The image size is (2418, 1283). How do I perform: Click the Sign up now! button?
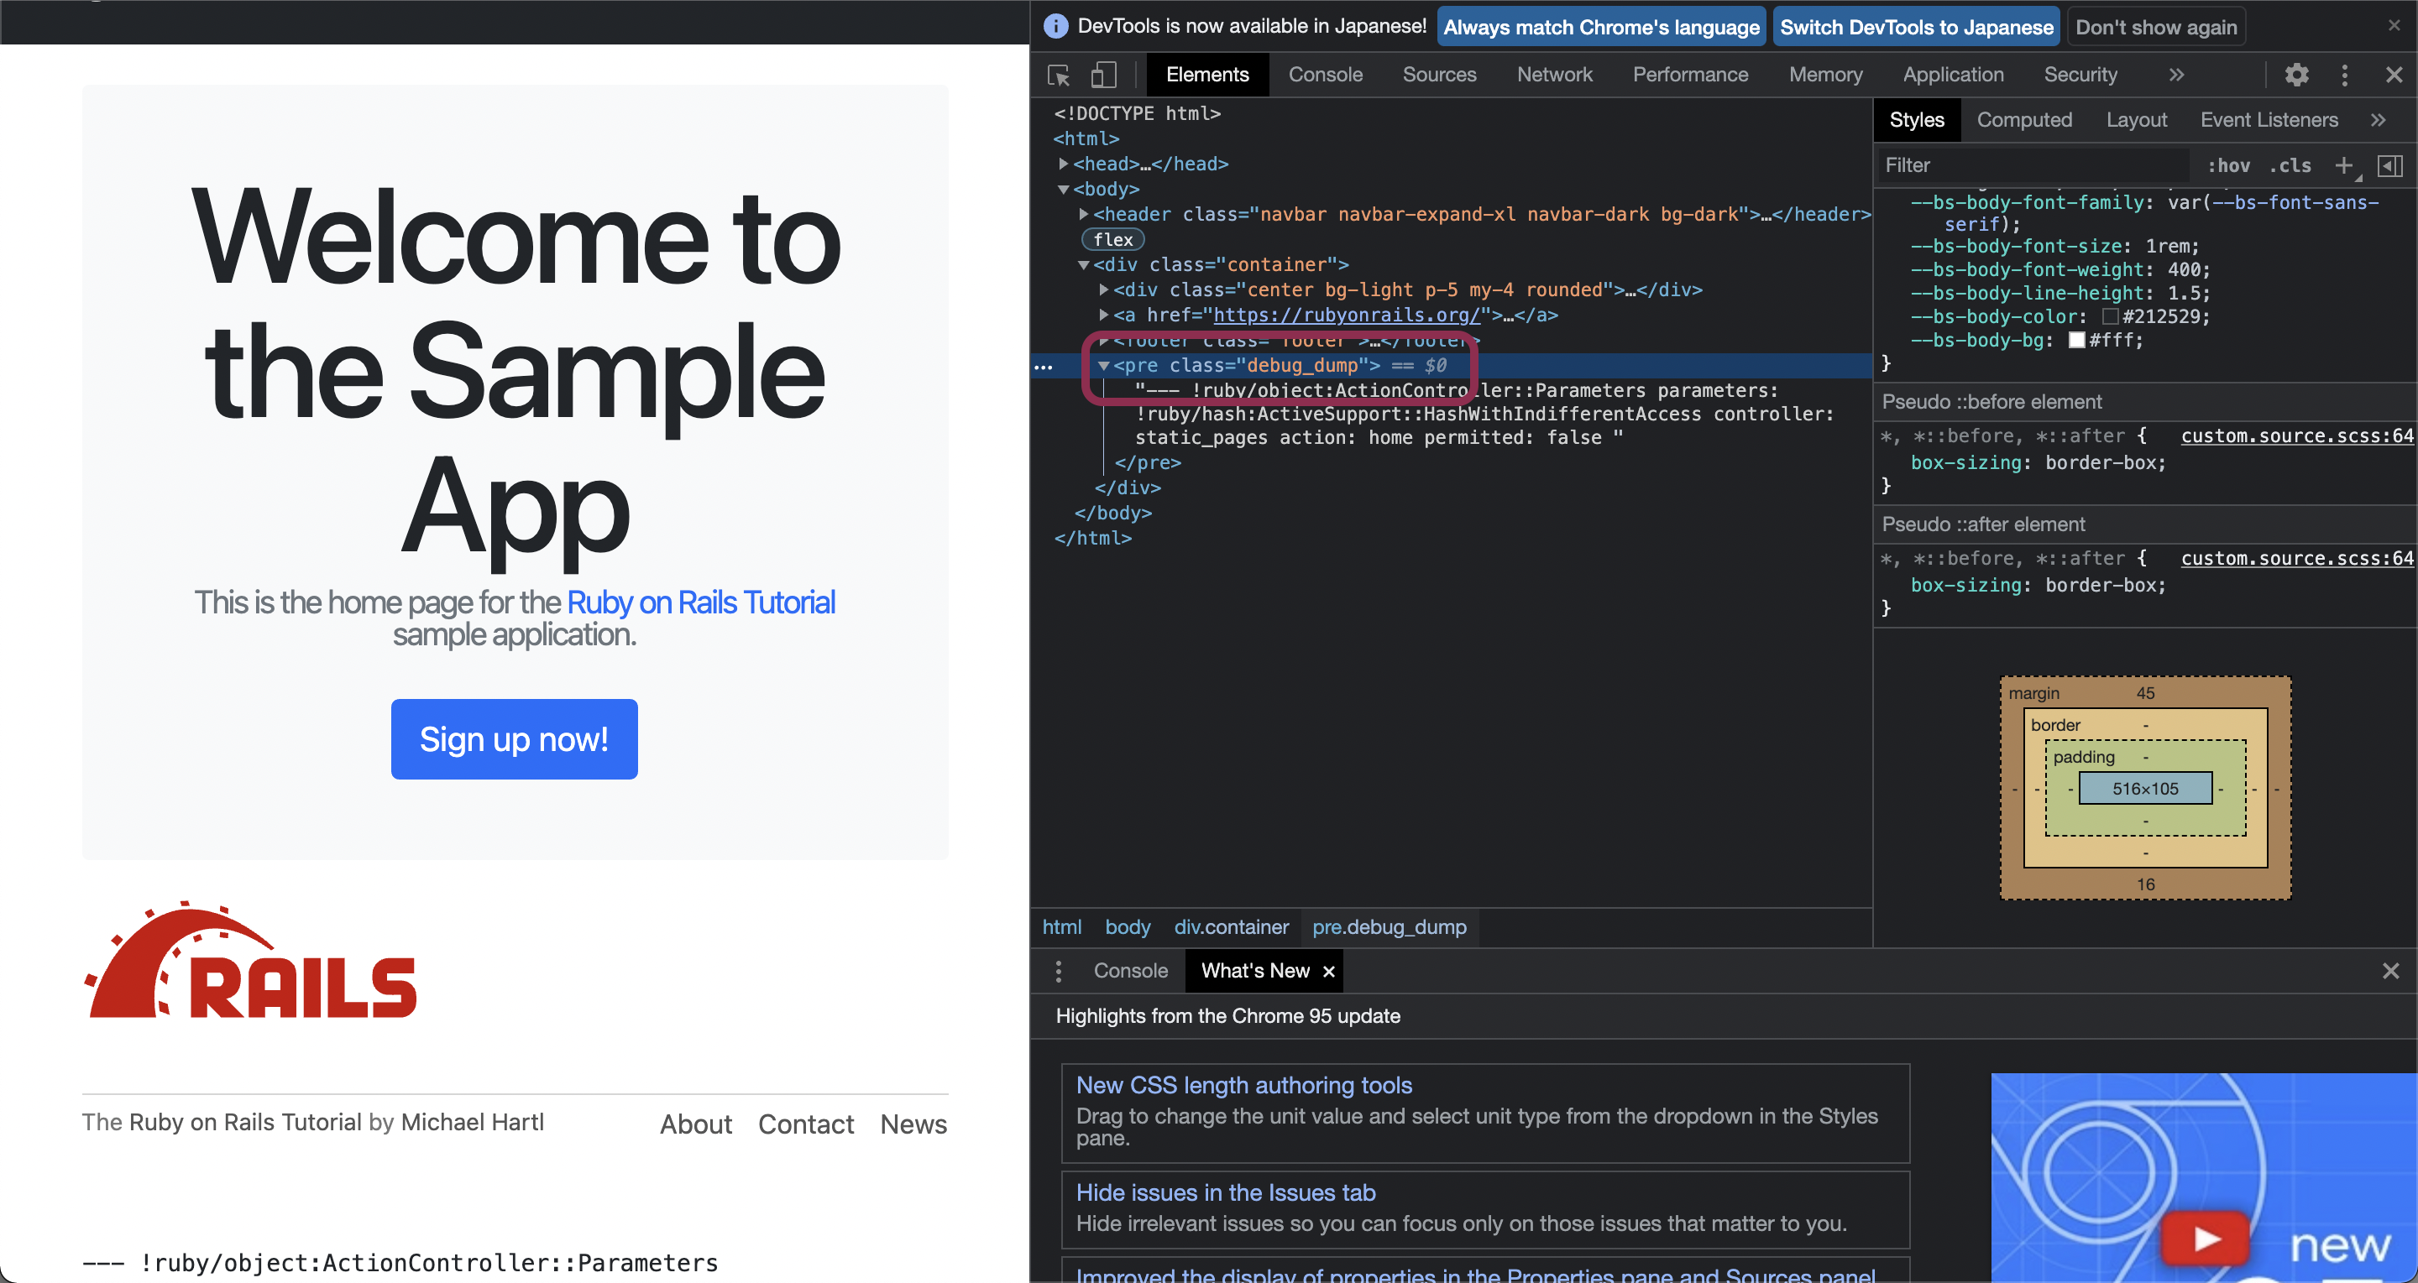tap(514, 739)
